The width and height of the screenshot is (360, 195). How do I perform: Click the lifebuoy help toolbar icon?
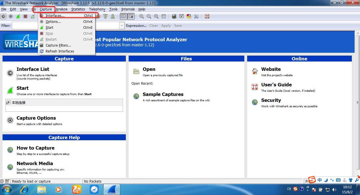[x=207, y=16]
